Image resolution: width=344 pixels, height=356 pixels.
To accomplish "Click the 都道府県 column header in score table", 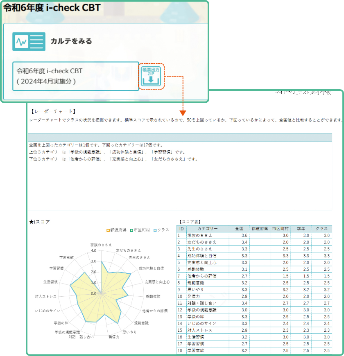I will (260, 229).
